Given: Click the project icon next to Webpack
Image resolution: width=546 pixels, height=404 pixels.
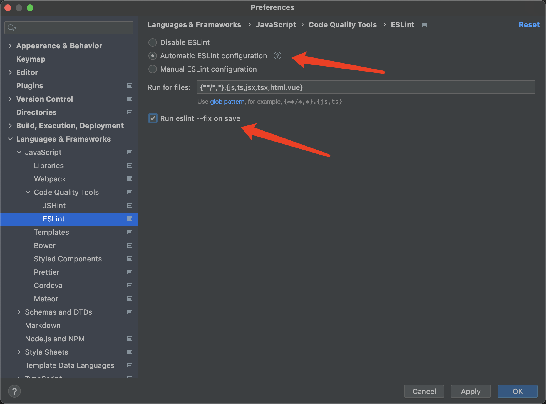Looking at the screenshot, I should tap(130, 179).
